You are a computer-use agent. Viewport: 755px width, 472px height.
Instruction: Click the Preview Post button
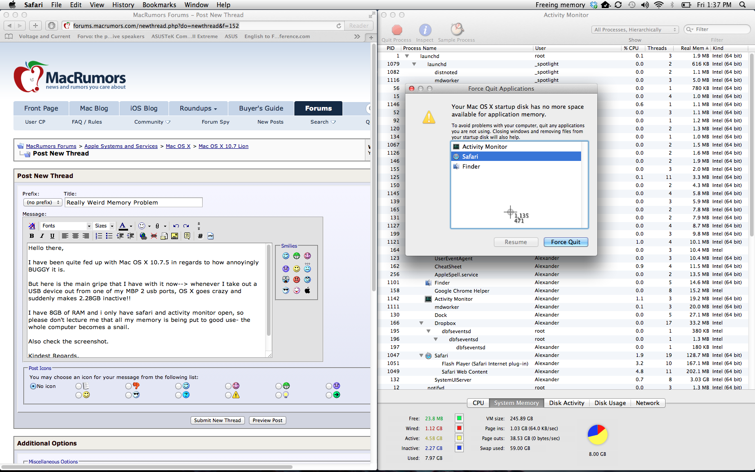pyautogui.click(x=267, y=420)
